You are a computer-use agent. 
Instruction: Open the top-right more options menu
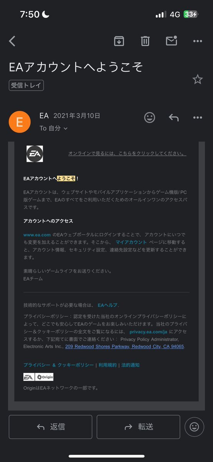click(198, 41)
